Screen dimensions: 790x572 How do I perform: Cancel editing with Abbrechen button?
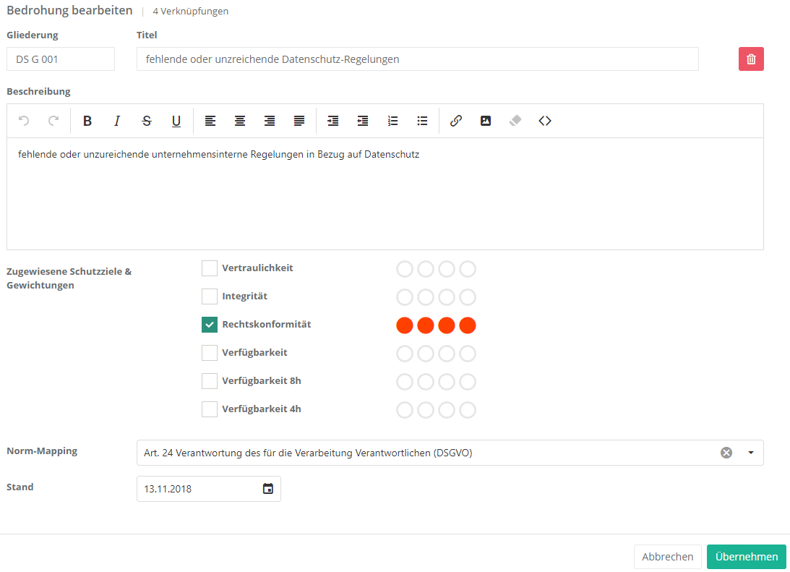pyautogui.click(x=667, y=557)
